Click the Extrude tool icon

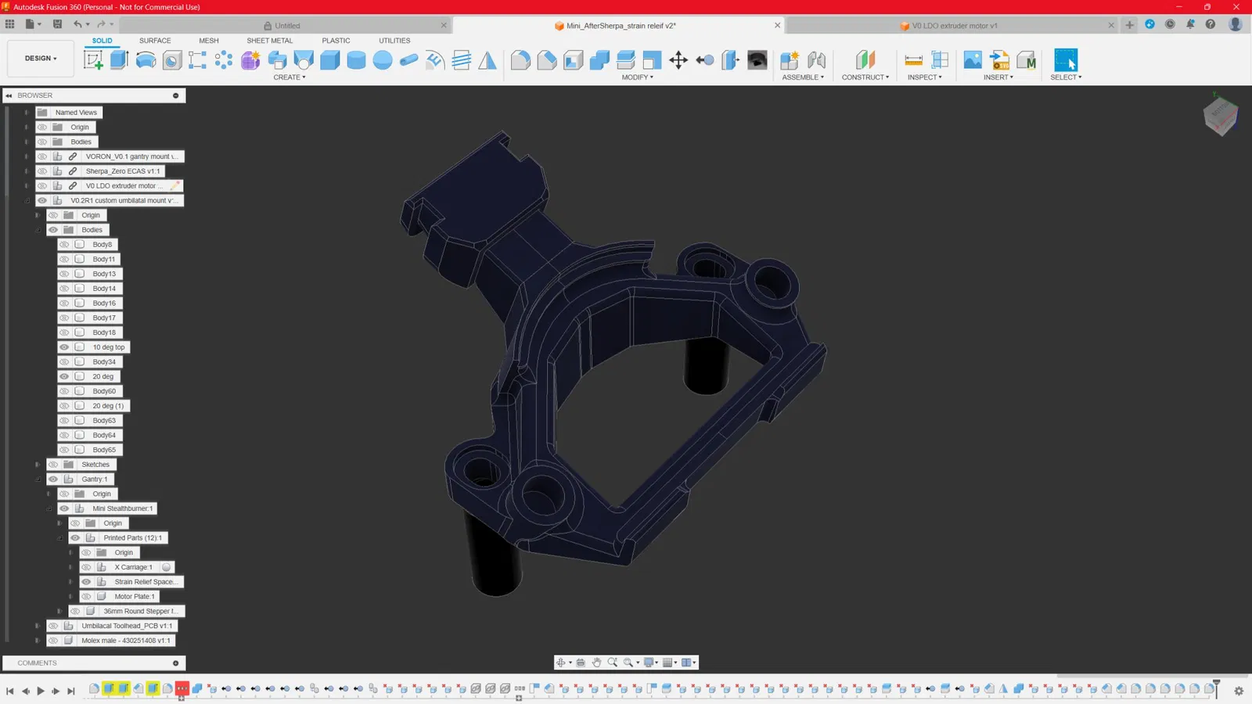click(119, 60)
